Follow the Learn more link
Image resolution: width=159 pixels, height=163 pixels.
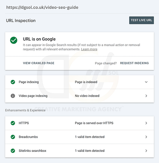tap(89, 49)
